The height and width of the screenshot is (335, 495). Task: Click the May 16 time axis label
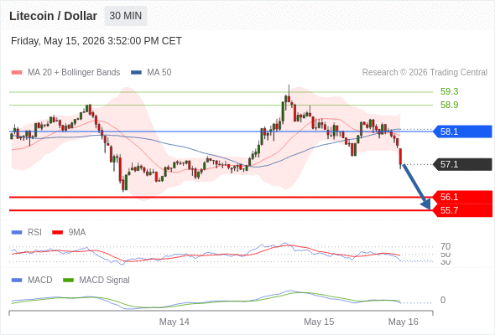(x=404, y=322)
